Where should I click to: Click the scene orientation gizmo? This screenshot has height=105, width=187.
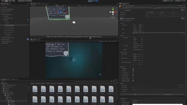point(113,12)
